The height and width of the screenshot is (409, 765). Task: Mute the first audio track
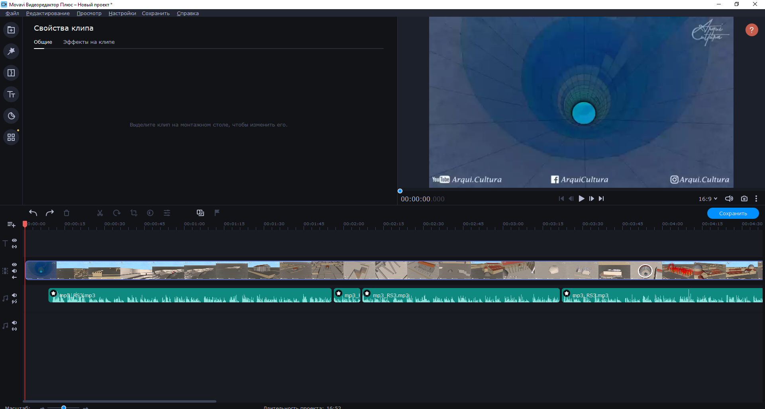click(x=14, y=295)
